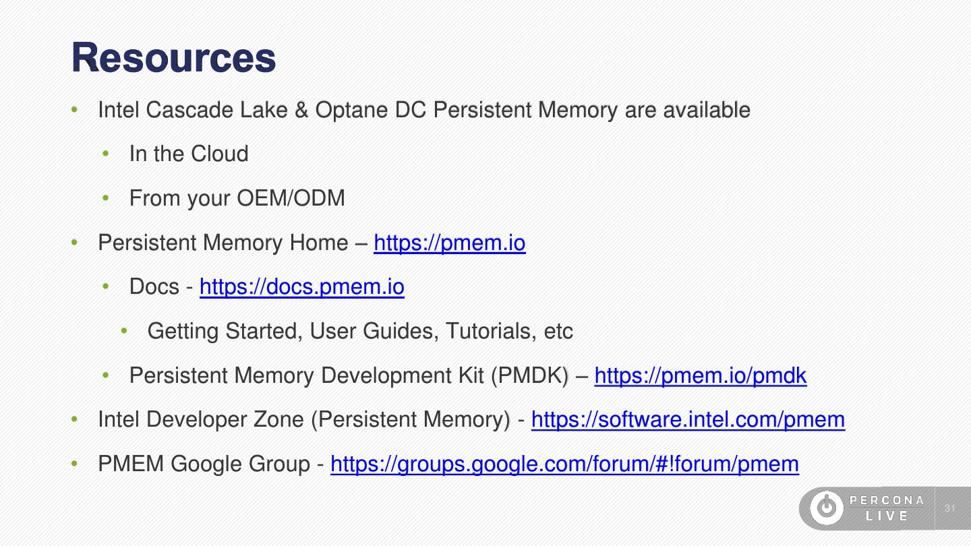The image size is (971, 546).
Task: Click the 'Docs' label text
Action: point(154,287)
